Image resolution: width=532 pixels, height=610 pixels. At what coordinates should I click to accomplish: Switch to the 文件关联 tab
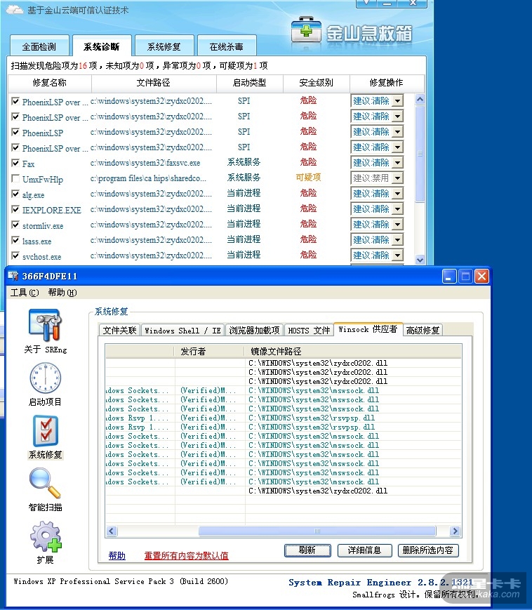coord(119,331)
